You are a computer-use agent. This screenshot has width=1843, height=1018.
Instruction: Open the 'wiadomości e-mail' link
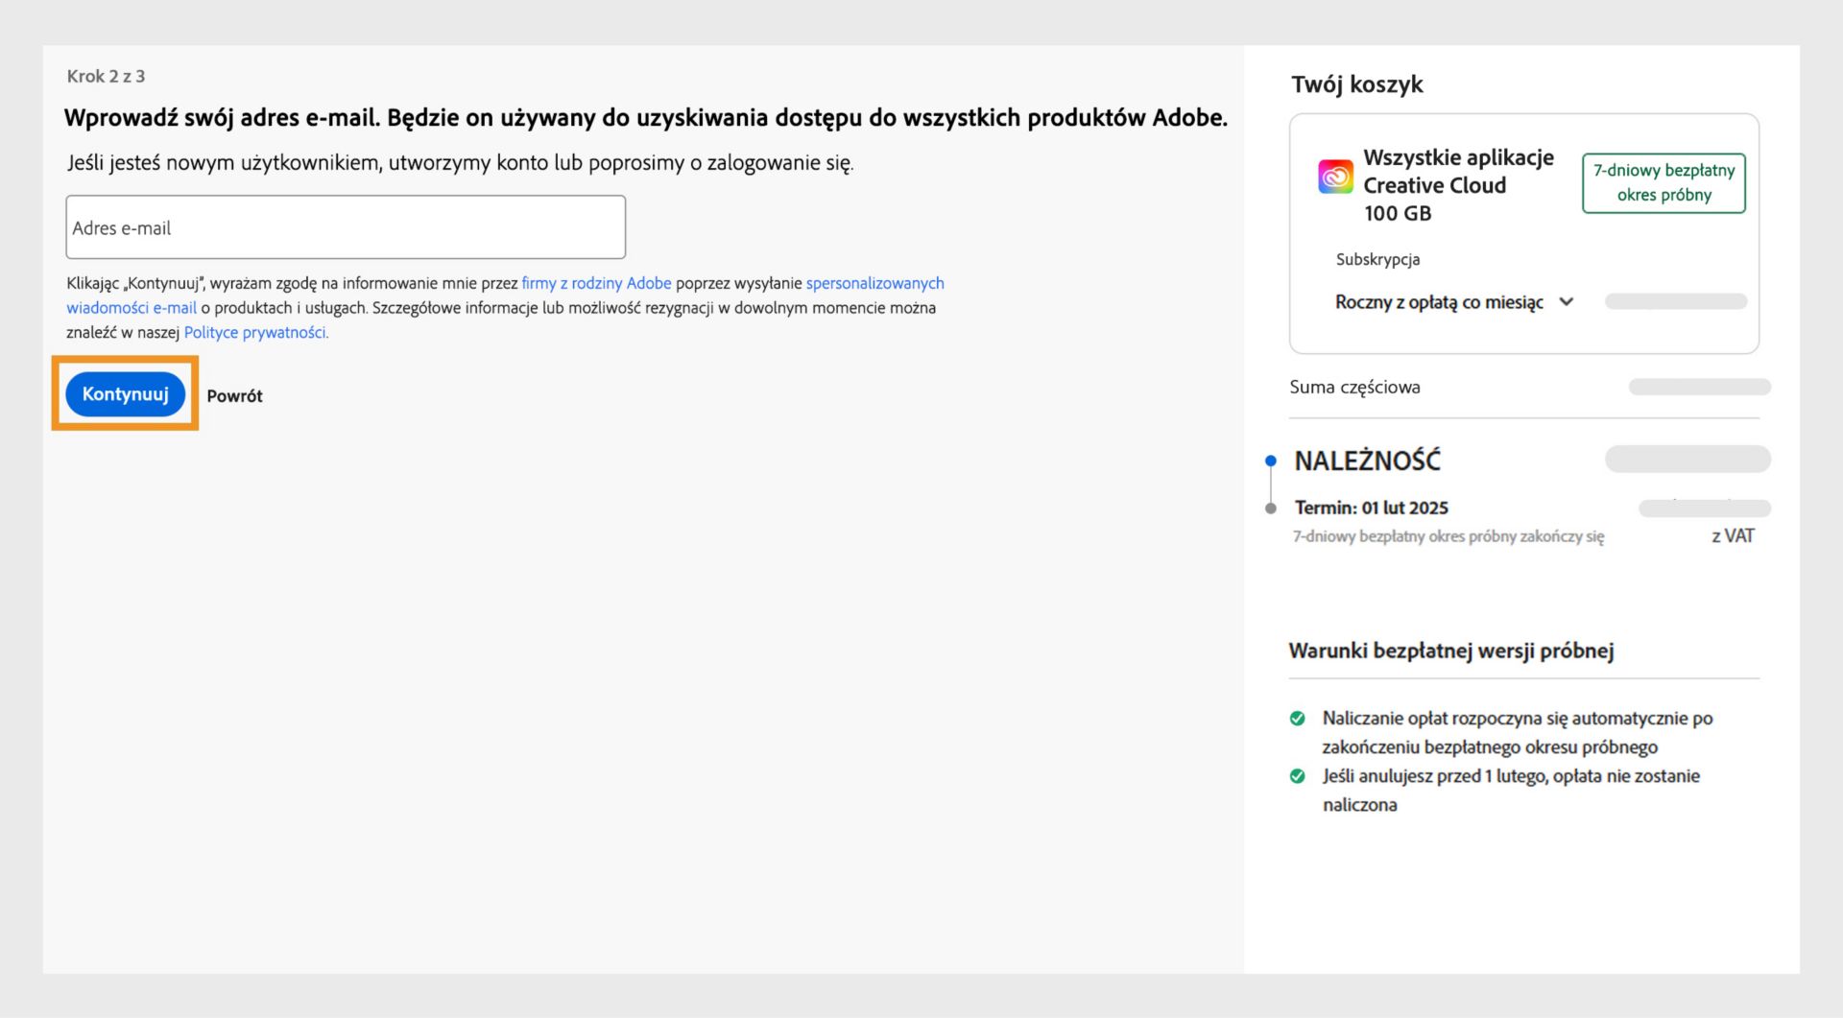coord(132,308)
